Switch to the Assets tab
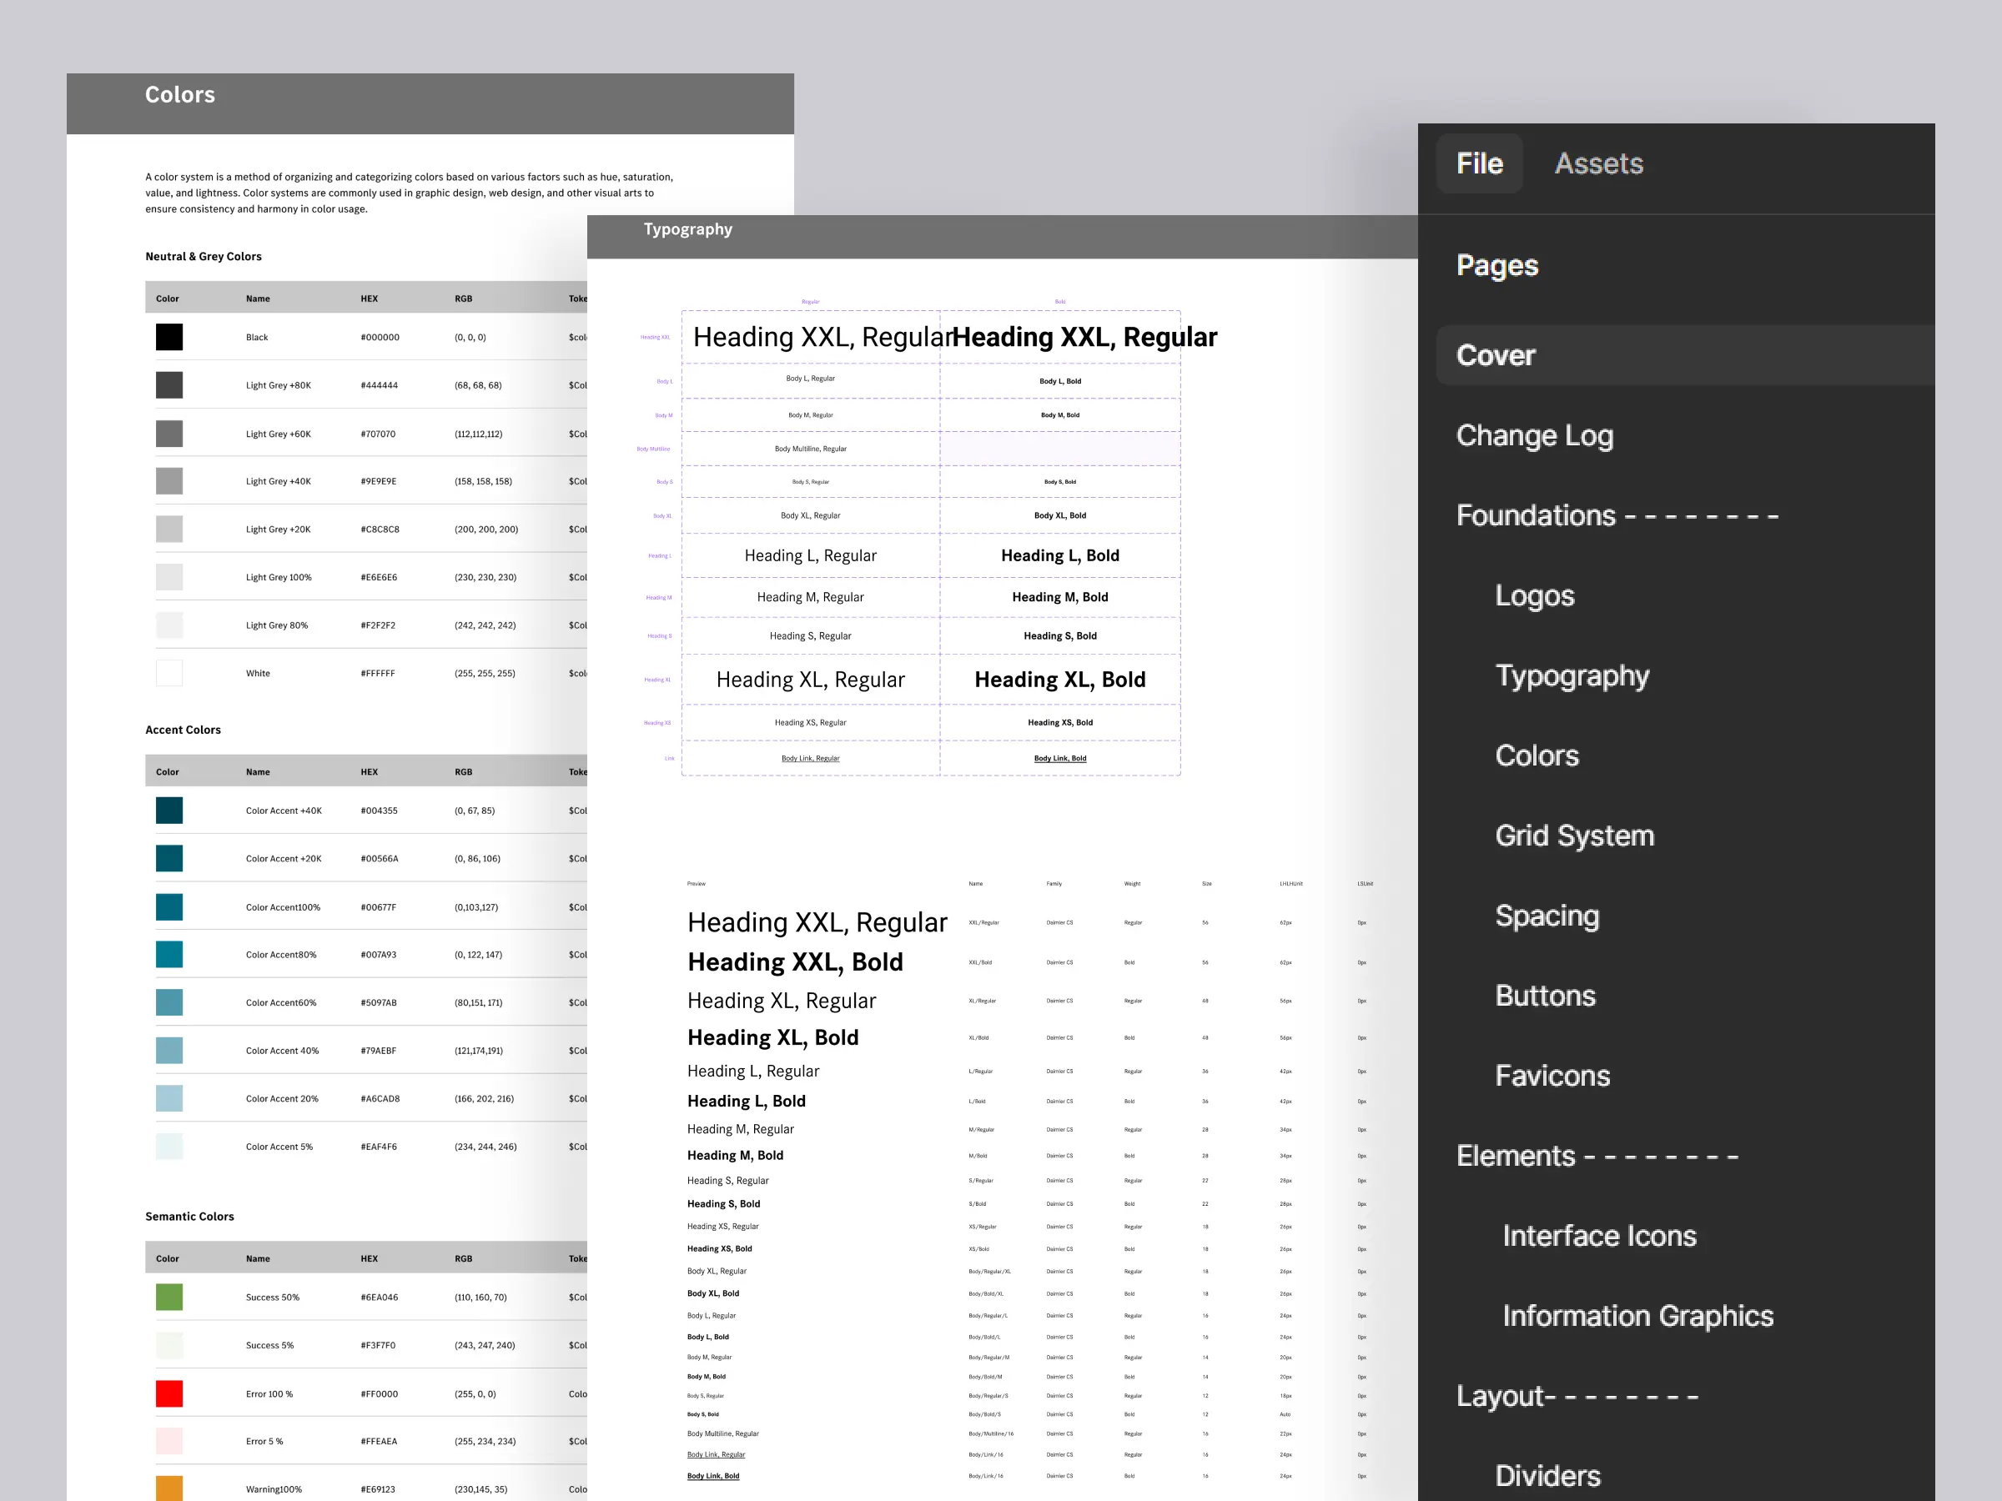Image resolution: width=2002 pixels, height=1501 pixels. click(1598, 163)
